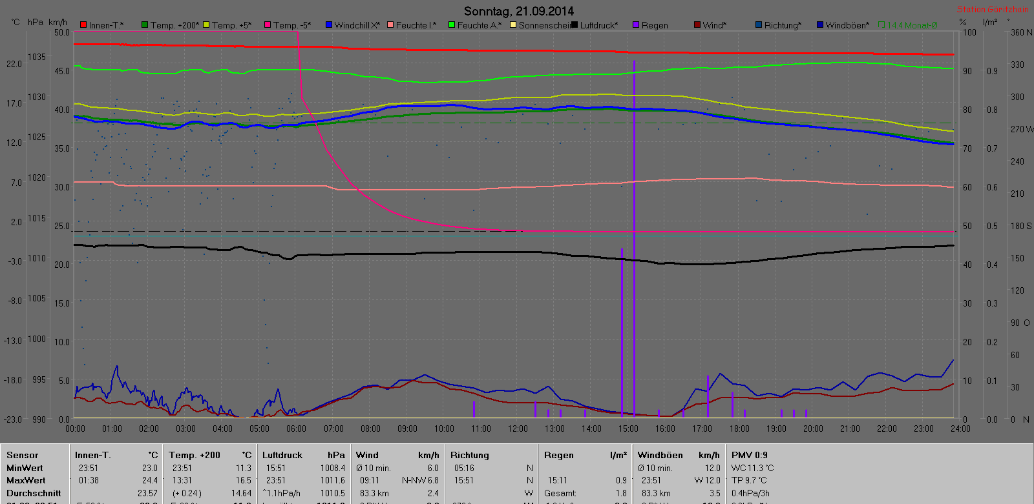Click the Windböen* legend swatch
The height and width of the screenshot is (504, 1034).
(820, 25)
